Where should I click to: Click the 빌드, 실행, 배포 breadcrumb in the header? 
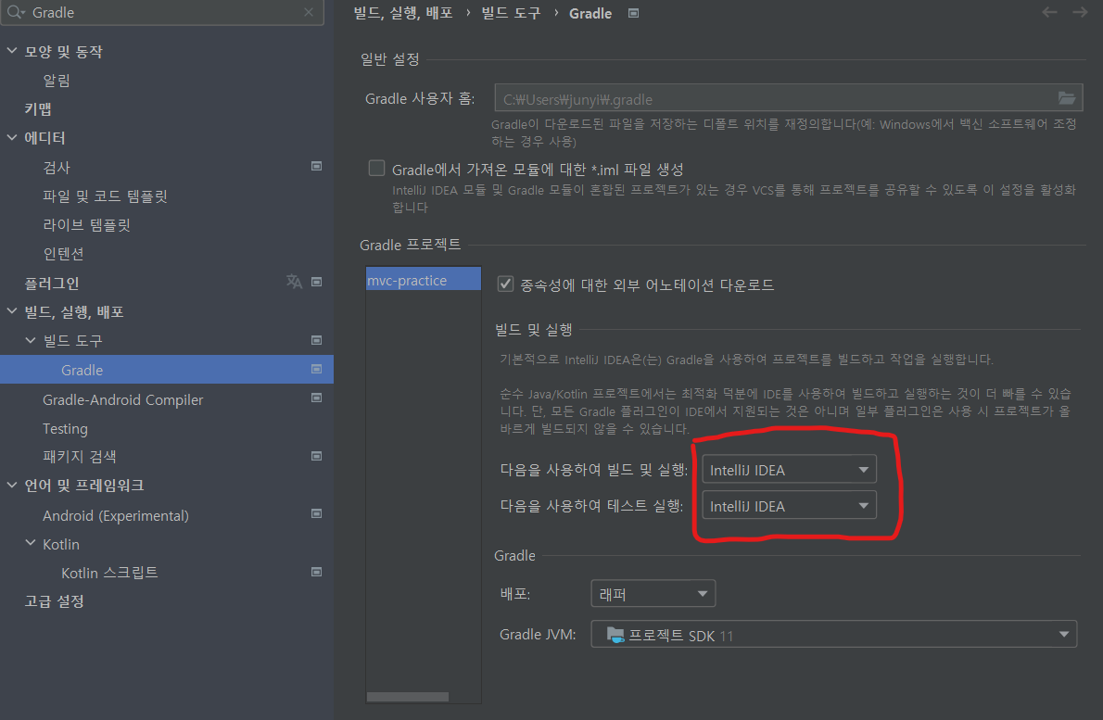point(403,13)
